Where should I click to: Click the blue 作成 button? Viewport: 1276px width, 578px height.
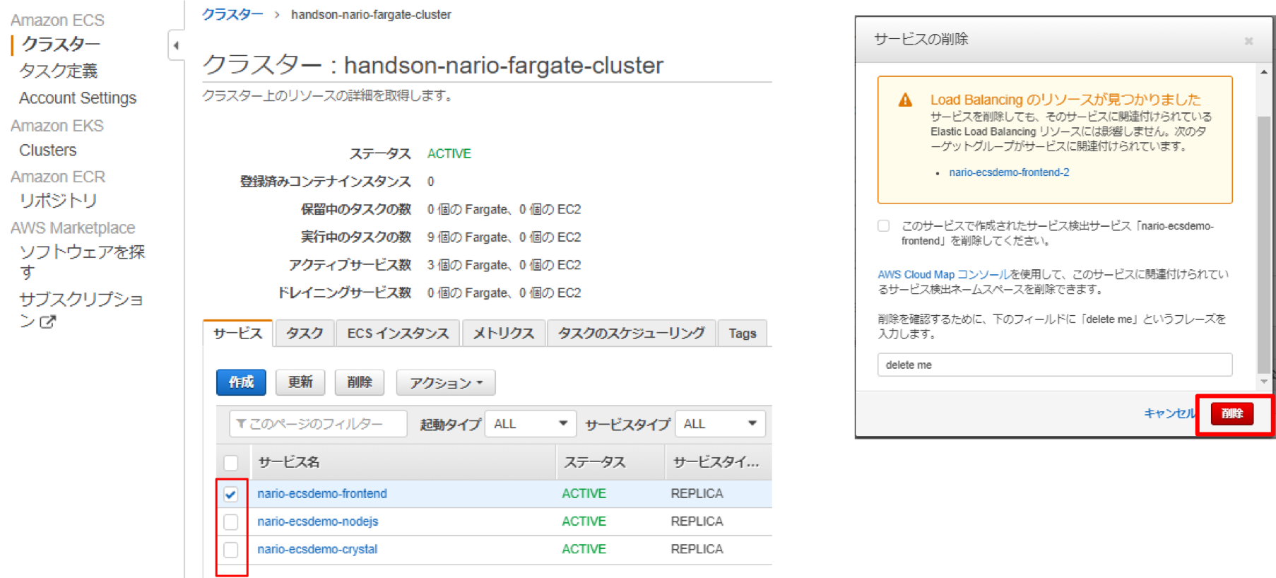[x=241, y=382]
